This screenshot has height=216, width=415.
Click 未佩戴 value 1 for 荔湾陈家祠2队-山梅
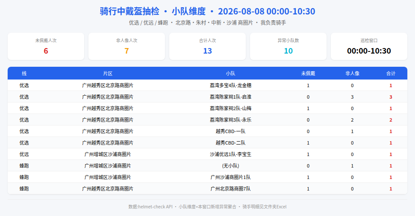308,108
